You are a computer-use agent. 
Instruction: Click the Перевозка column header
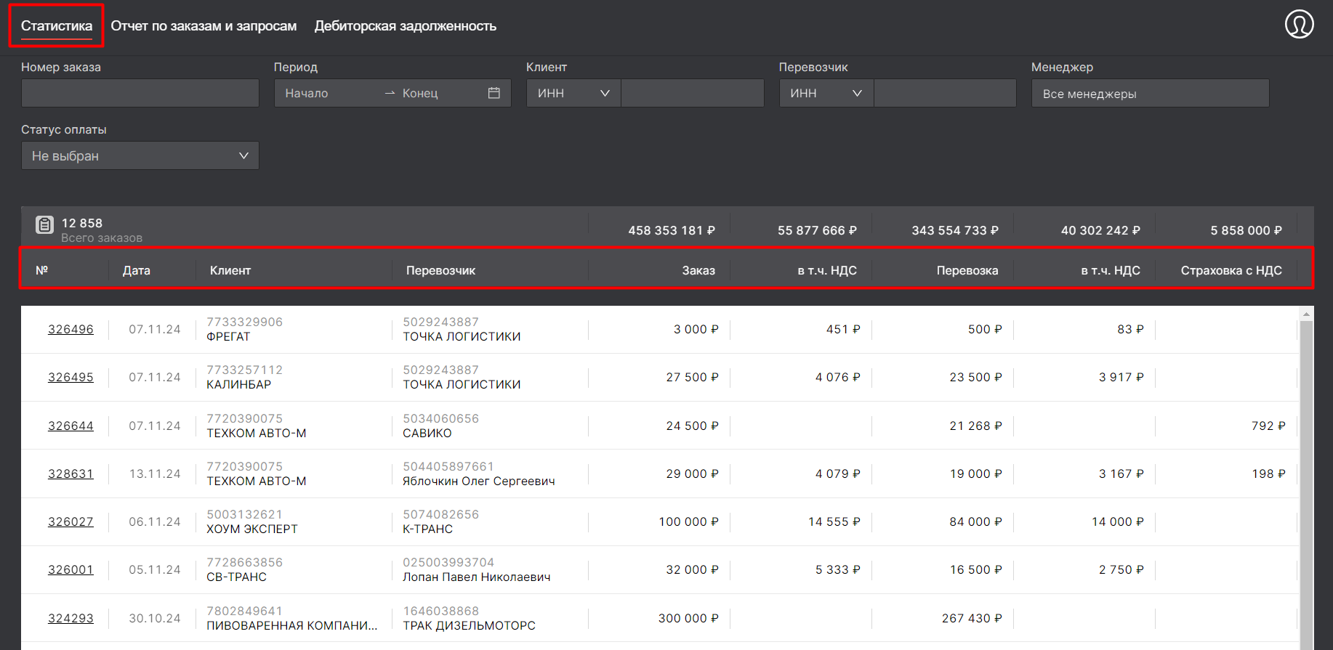click(967, 270)
